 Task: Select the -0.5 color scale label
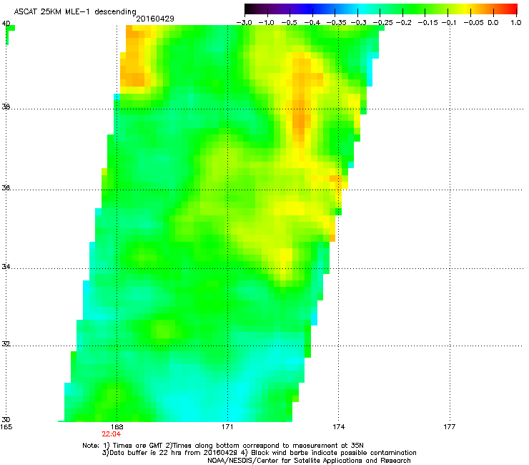tap(289, 23)
